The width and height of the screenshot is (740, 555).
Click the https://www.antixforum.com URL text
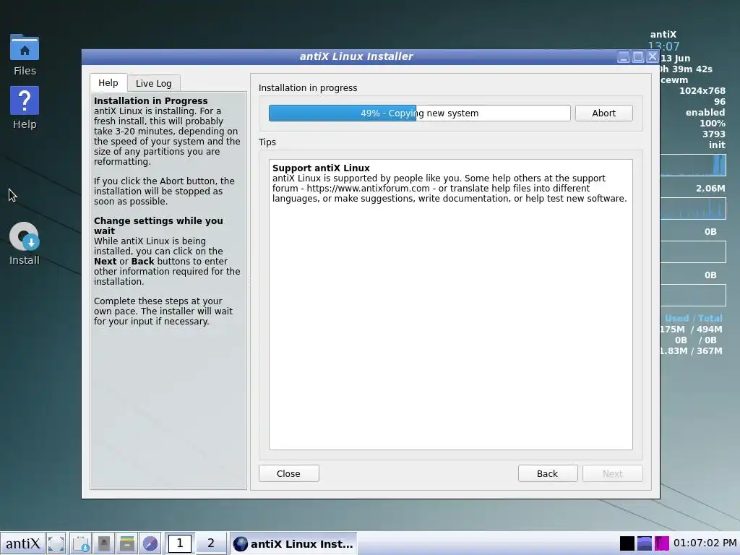pyautogui.click(x=368, y=189)
